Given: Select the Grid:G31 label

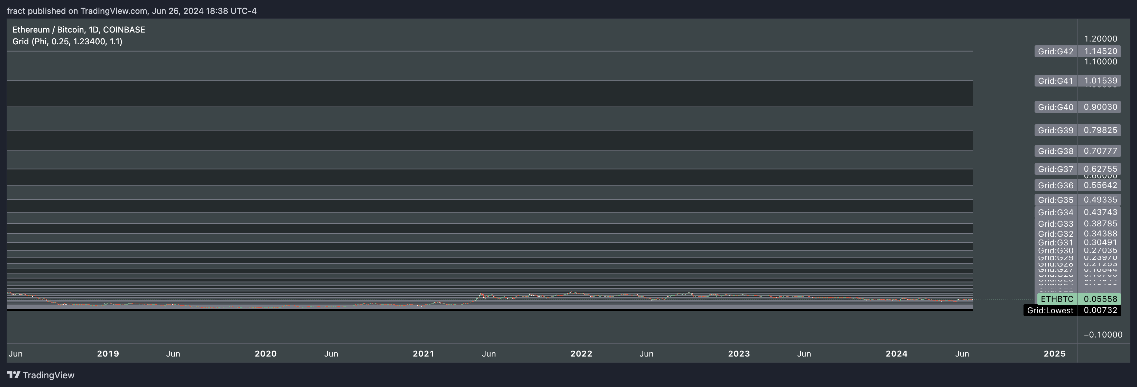Looking at the screenshot, I should [x=1055, y=243].
